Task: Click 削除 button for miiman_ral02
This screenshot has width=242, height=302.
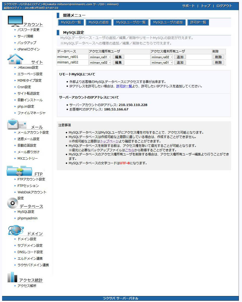Action: point(219,63)
